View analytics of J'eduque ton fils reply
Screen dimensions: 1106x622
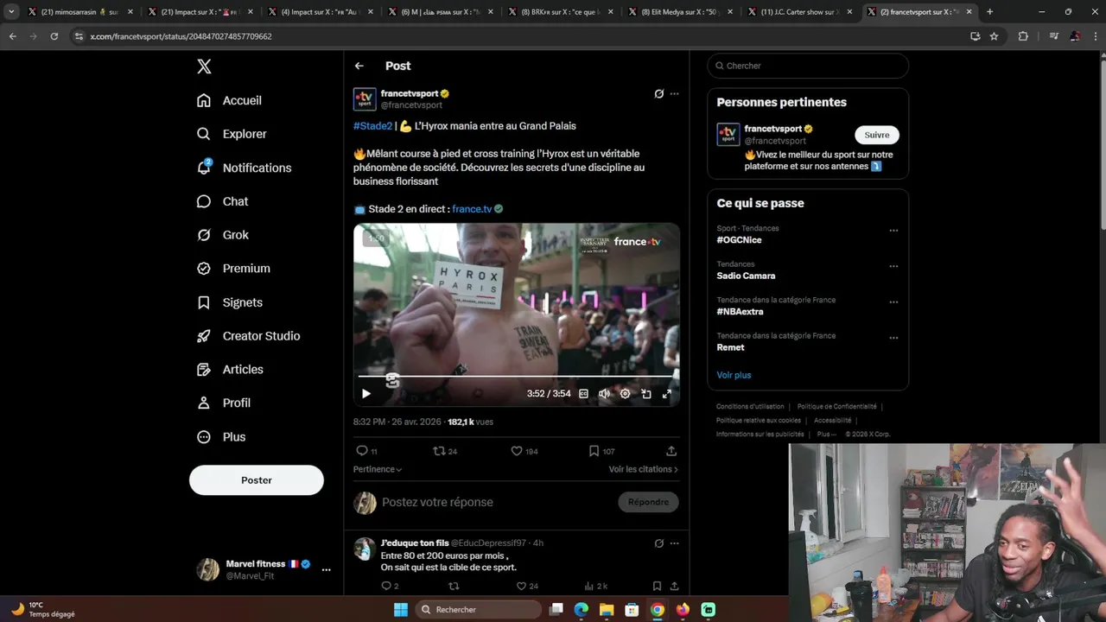(x=595, y=586)
